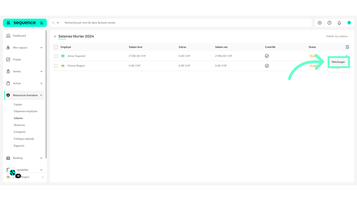Click the icon beside the sequence logo
The height and width of the screenshot is (201, 357).
[x=42, y=23]
